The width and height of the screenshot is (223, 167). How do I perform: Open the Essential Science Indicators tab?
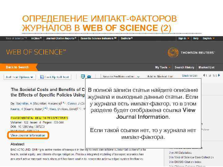(98, 38)
